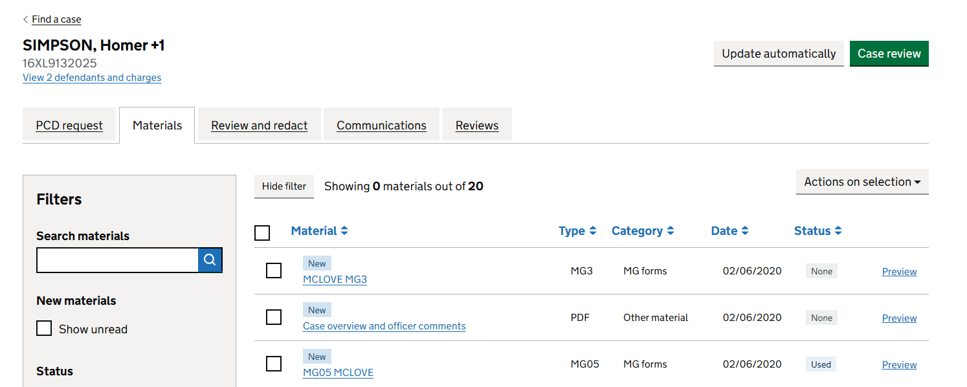Click the 'Other material' category cell
Screen dimensions: 967x387
656,318
